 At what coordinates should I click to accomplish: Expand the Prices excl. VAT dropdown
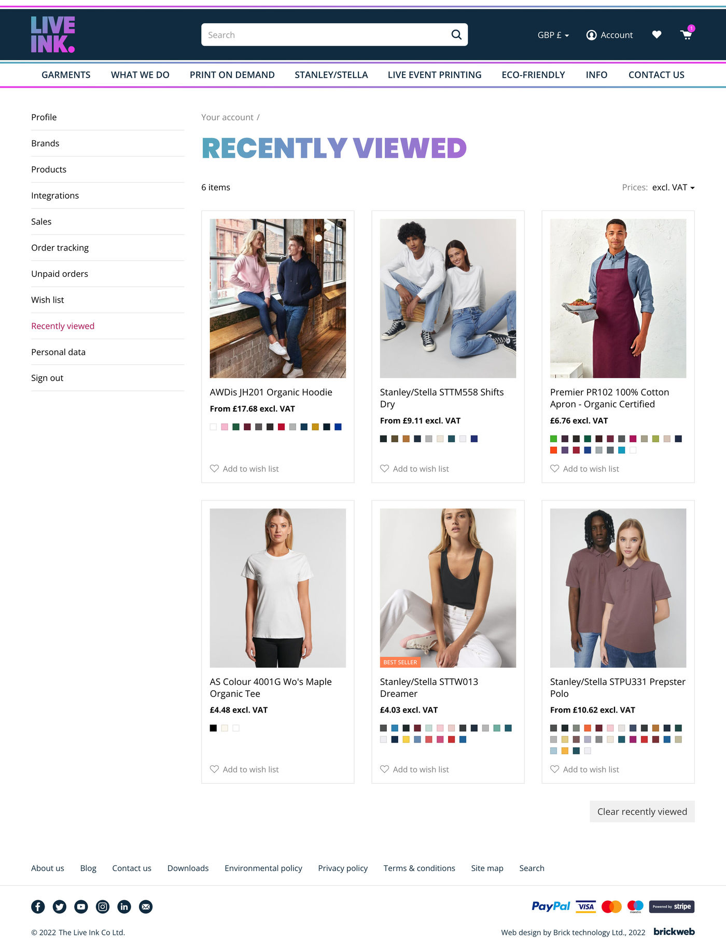click(673, 187)
